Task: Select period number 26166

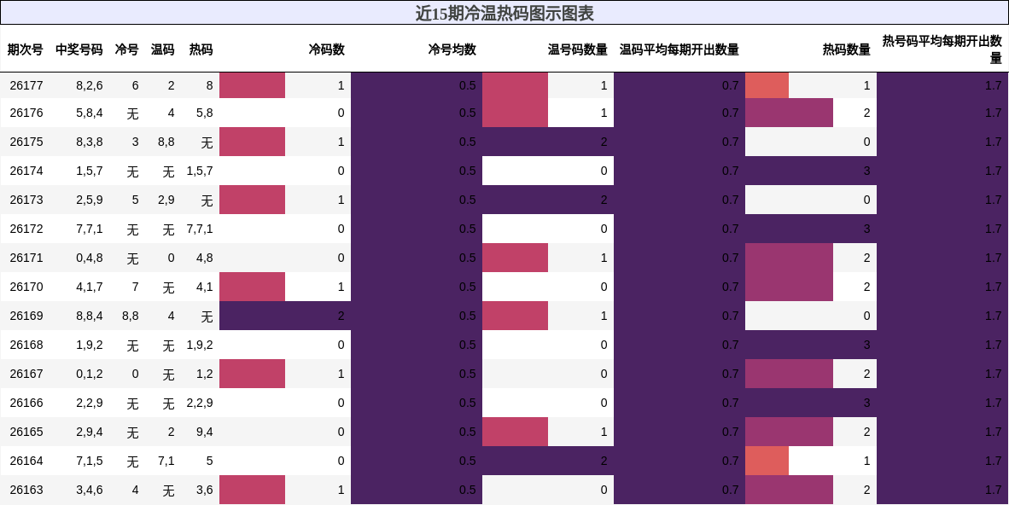Action: click(26, 403)
